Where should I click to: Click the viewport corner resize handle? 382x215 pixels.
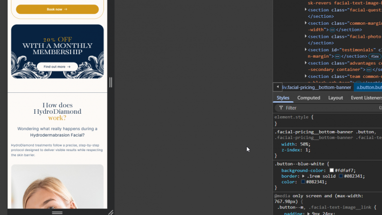pos(111,213)
